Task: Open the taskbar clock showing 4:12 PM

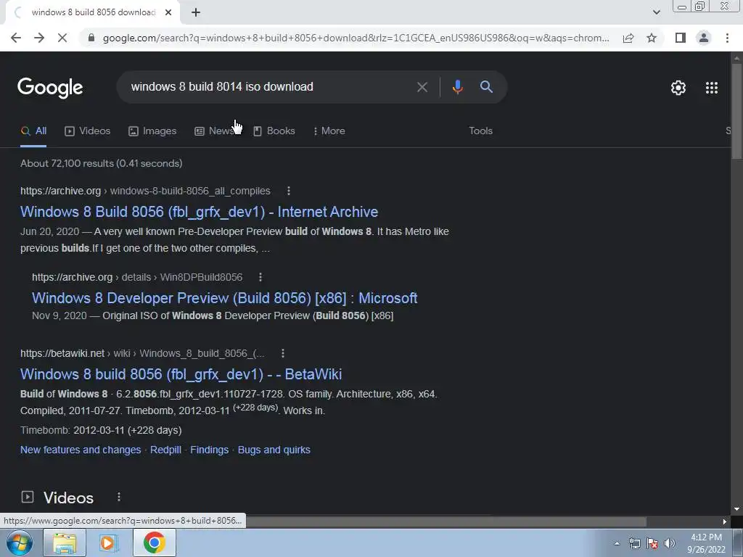Action: [x=706, y=543]
